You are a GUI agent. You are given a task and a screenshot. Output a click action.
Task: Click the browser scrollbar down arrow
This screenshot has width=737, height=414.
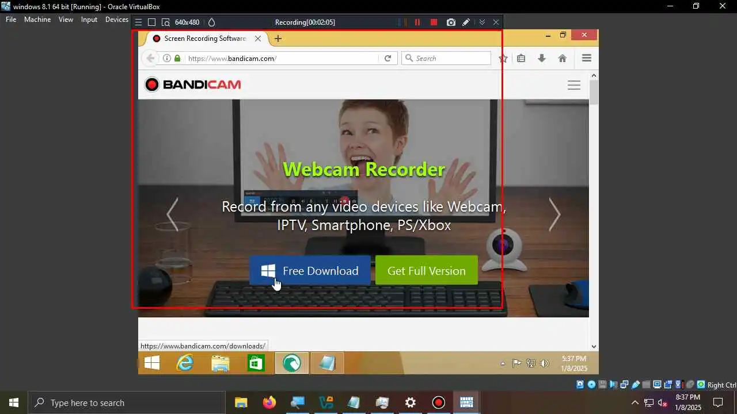(x=594, y=346)
